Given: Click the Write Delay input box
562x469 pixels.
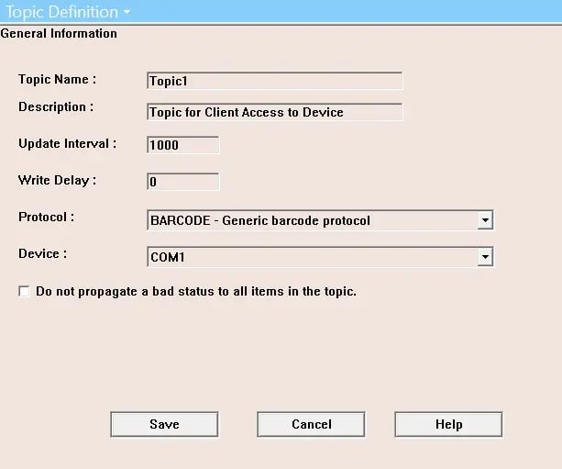Looking at the screenshot, I should click(x=182, y=182).
